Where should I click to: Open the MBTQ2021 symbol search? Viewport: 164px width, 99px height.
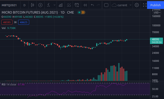tap(9, 5)
